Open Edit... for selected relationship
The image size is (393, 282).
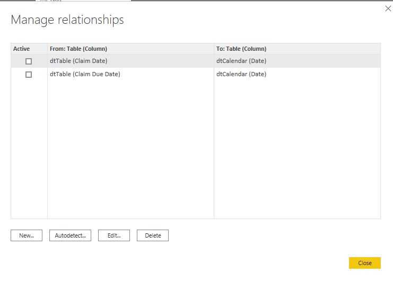(114, 235)
